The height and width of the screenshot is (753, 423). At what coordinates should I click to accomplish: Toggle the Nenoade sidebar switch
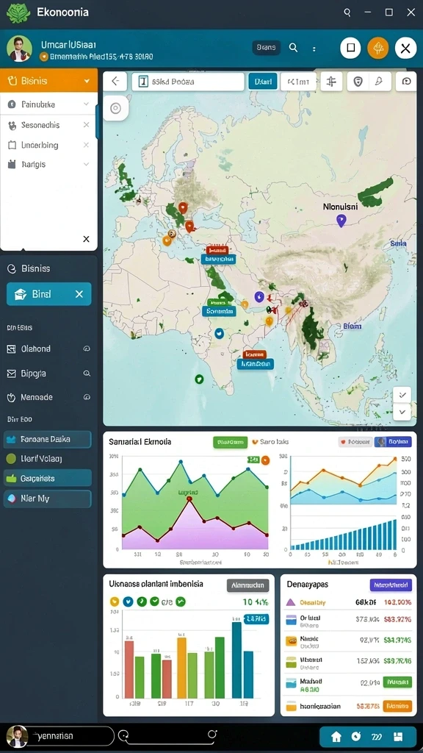point(87,397)
